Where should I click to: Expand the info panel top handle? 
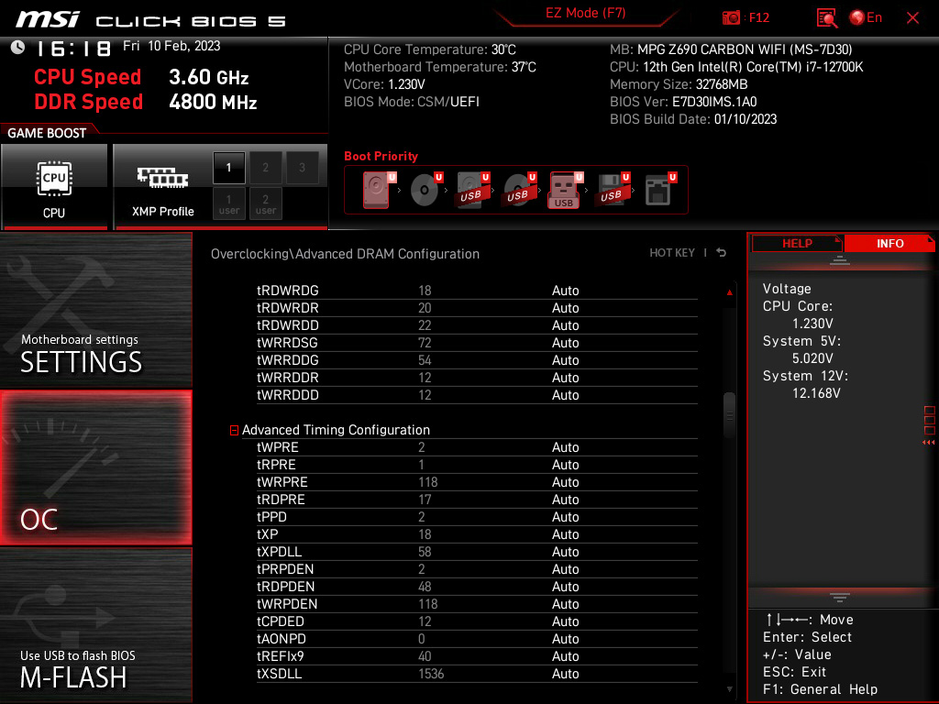pyautogui.click(x=840, y=259)
